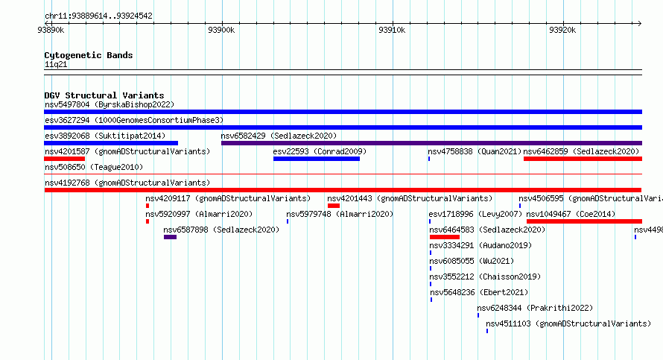663x360 pixels.
Task: Click nsv6464583 (Sedlazeck2020) label
Action: [487, 230]
